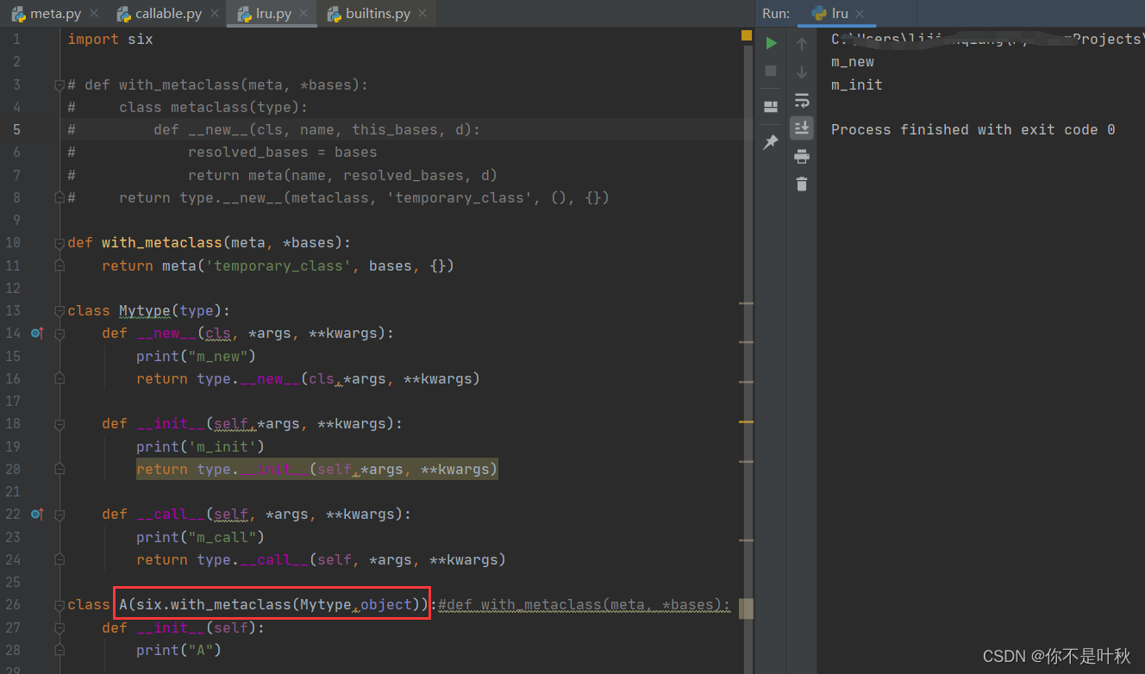Click the Up the stack trace arrow

click(802, 43)
